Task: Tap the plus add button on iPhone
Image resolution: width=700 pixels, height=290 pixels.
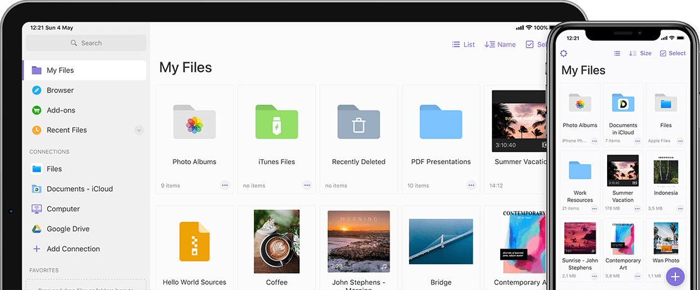Action: [675, 277]
